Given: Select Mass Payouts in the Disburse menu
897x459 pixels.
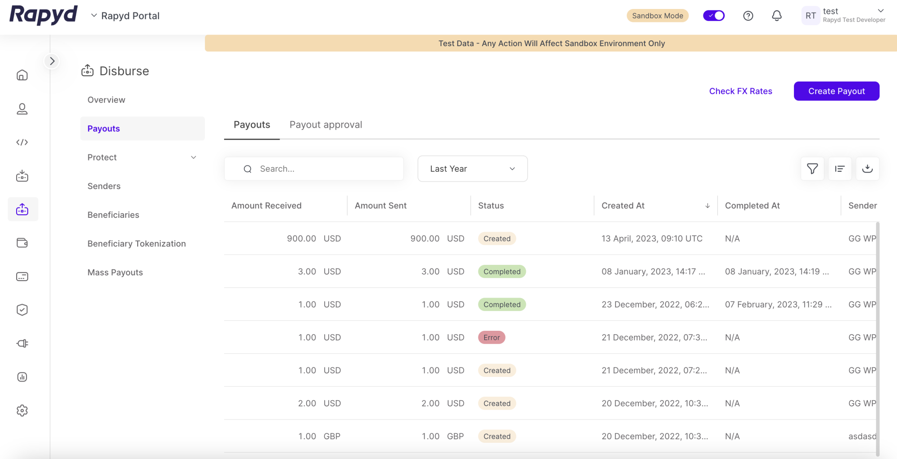Looking at the screenshot, I should [115, 273].
